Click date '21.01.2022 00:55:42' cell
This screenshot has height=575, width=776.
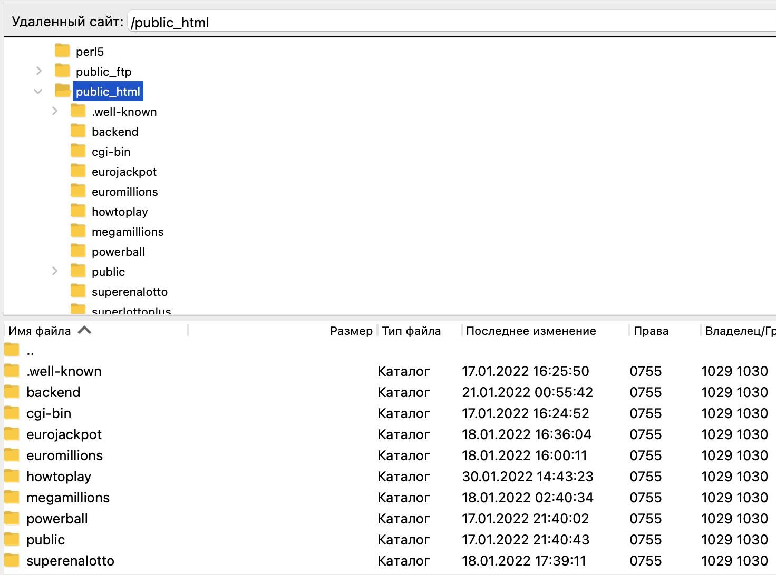(527, 392)
